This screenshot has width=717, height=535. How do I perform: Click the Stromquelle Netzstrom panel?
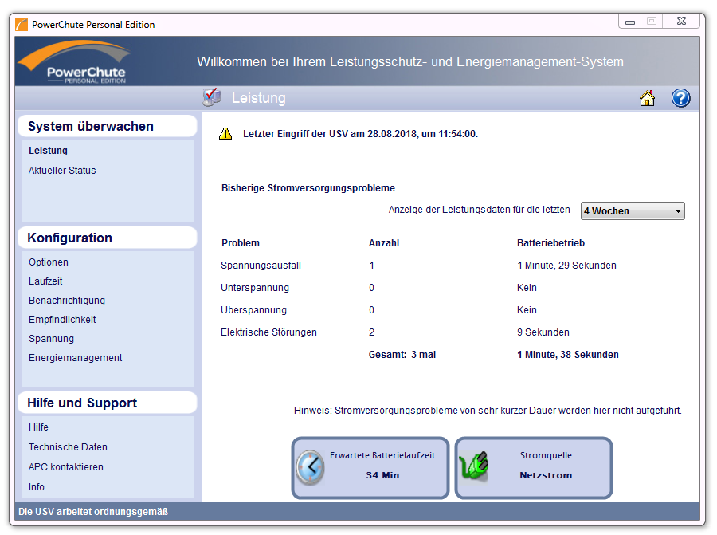click(x=534, y=468)
